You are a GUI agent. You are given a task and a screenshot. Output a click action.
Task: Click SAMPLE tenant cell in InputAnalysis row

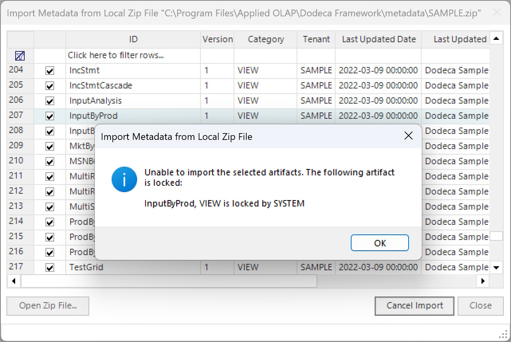(x=316, y=101)
